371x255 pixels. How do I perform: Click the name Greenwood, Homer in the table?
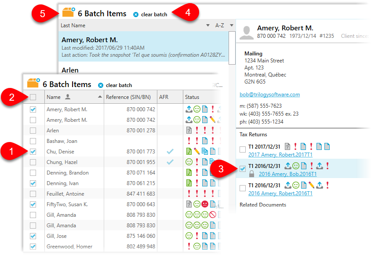pos(69,247)
